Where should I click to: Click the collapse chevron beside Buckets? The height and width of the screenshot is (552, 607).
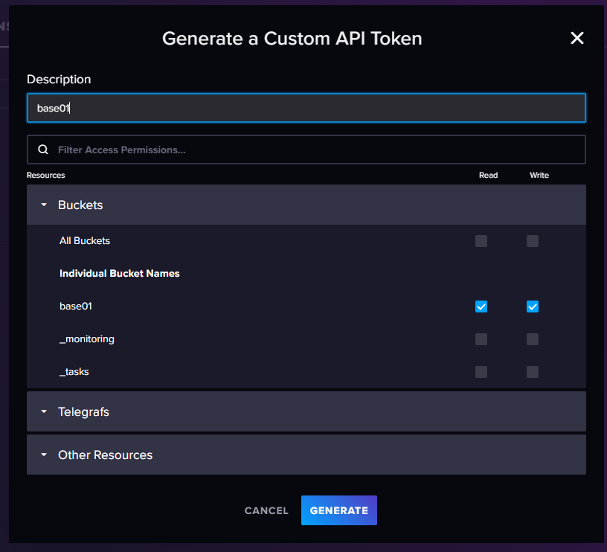[x=43, y=205]
